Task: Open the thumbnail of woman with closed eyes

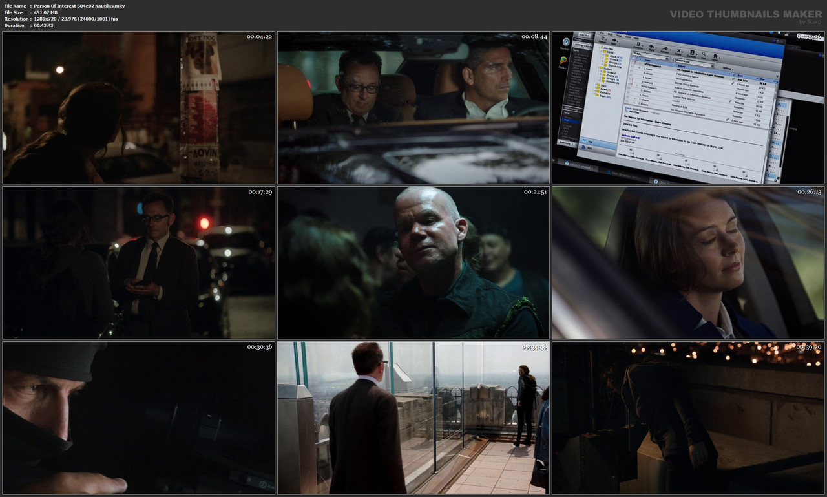Action: tap(688, 263)
